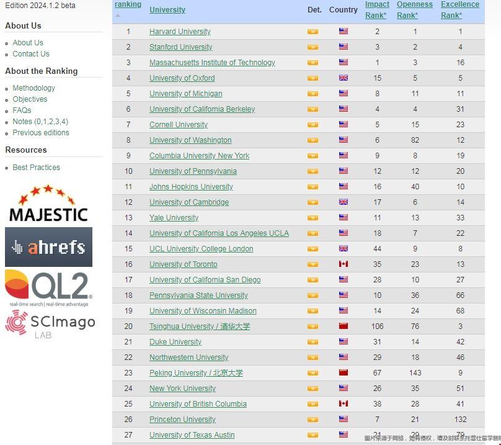Sort by Excellence Rank column header

pos(459,10)
